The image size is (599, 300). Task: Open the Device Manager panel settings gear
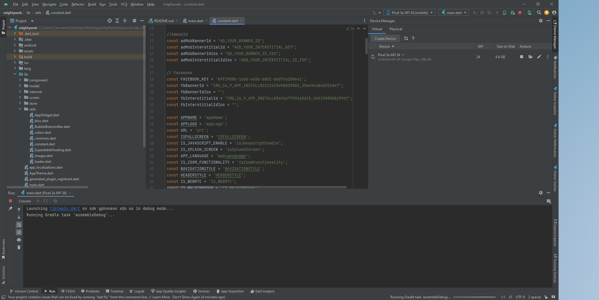click(x=541, y=21)
